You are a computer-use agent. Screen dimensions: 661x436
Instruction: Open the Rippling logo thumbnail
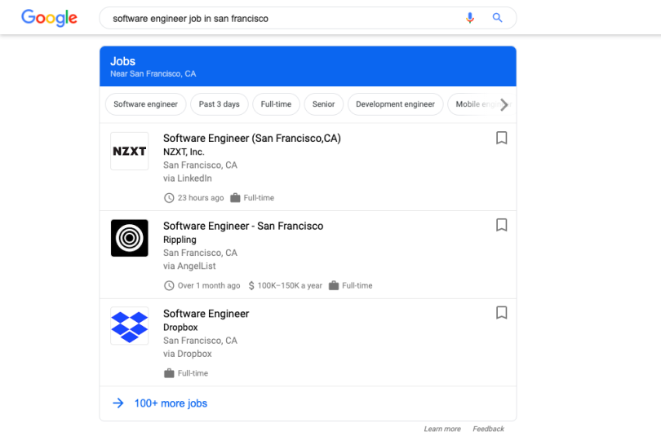130,238
